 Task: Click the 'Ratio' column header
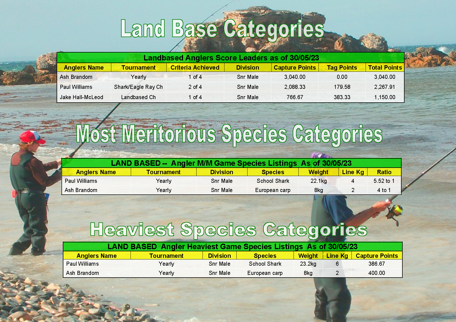pos(384,172)
